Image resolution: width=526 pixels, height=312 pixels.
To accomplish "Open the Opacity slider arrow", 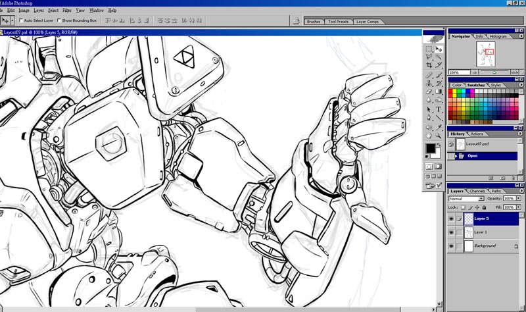I will (x=519, y=199).
